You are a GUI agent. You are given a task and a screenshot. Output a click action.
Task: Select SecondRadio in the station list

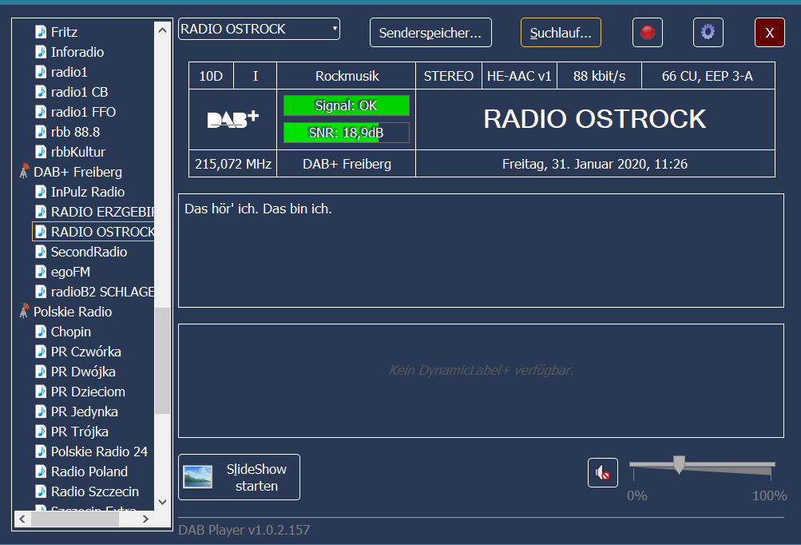pos(89,252)
